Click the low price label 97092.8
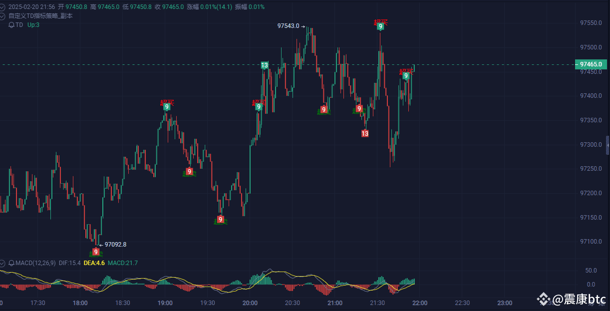Viewport: 610px width, 311px height. click(x=115, y=245)
